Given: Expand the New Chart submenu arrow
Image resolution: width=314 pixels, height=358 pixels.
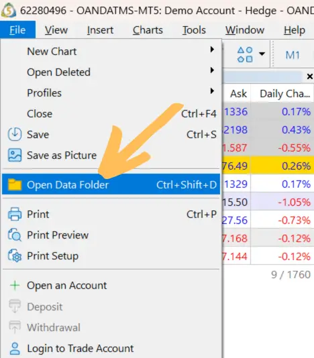Looking at the screenshot, I should tap(212, 50).
